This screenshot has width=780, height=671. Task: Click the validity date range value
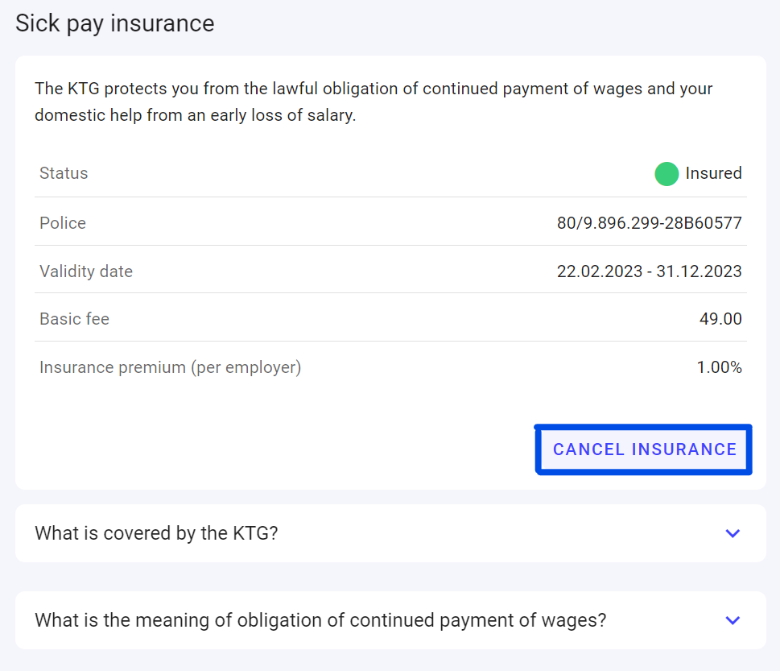649,271
